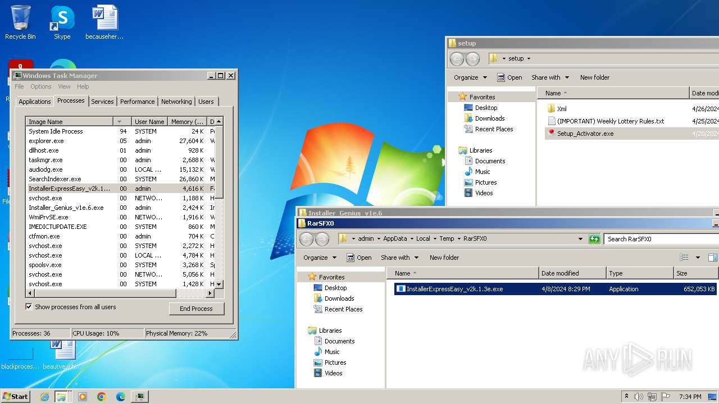Open Task Manager Options menu
Screen dimensions: 719x404
[x=41, y=86]
